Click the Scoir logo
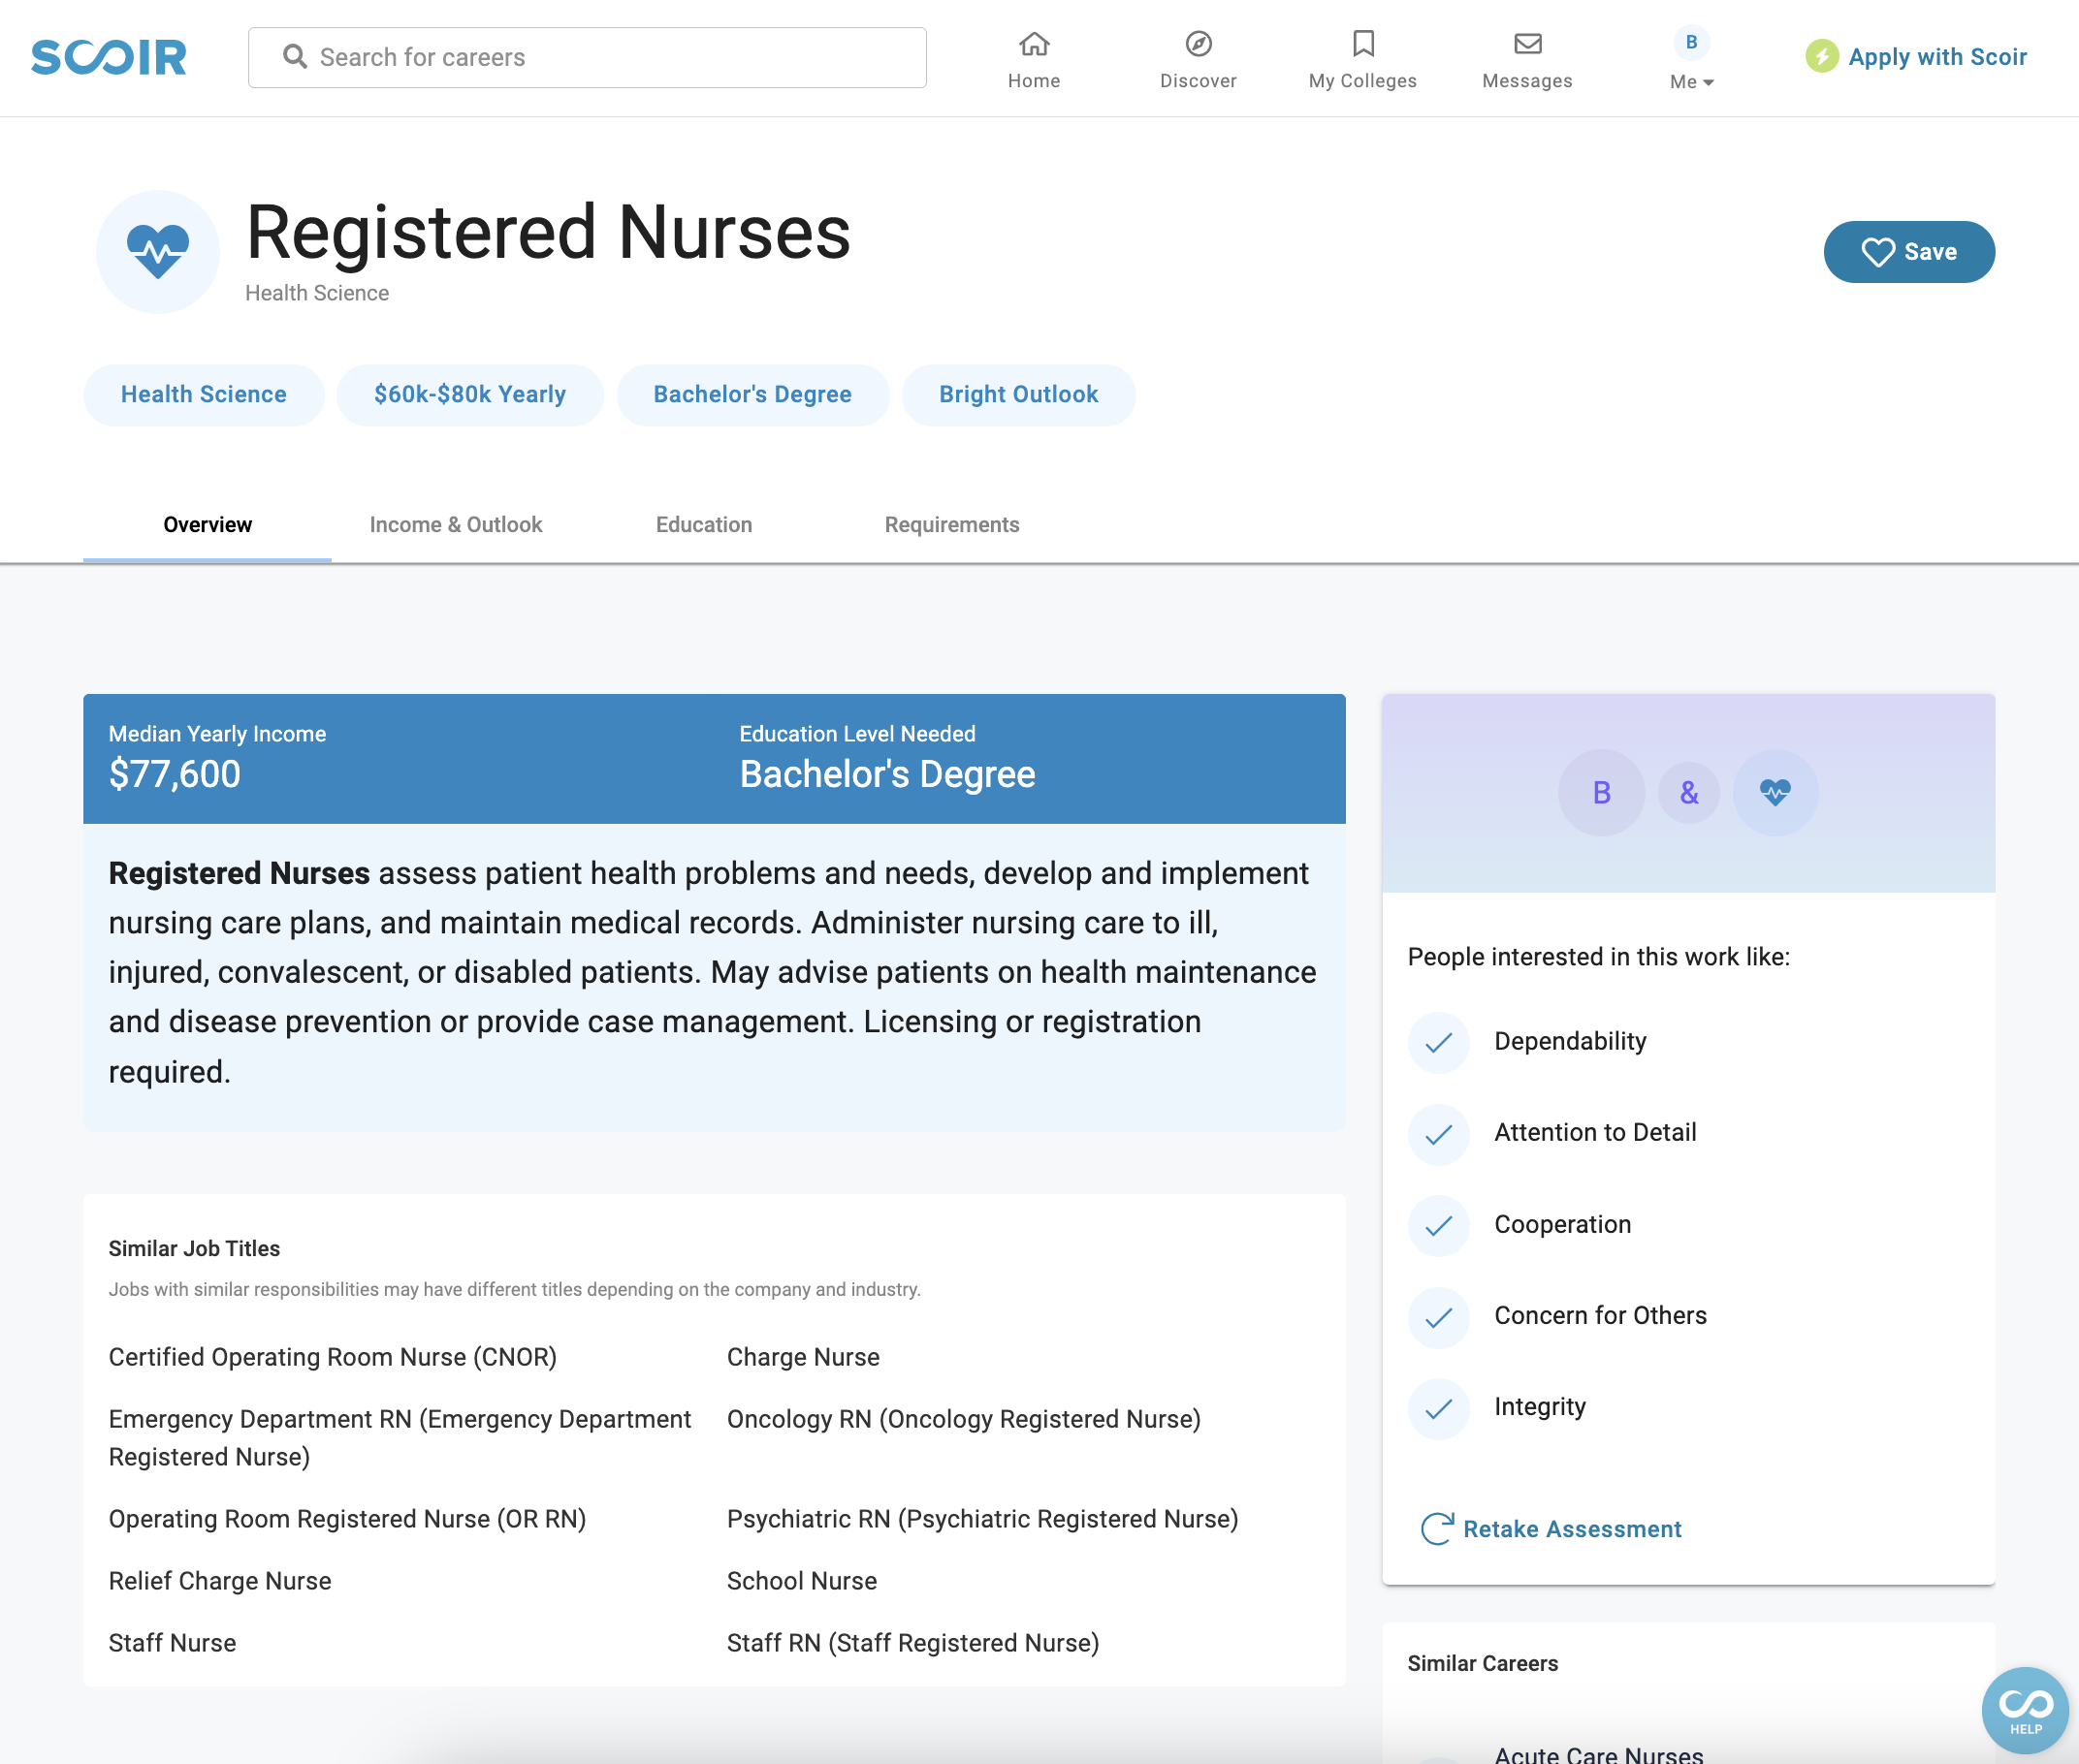This screenshot has width=2079, height=1764. coord(108,58)
